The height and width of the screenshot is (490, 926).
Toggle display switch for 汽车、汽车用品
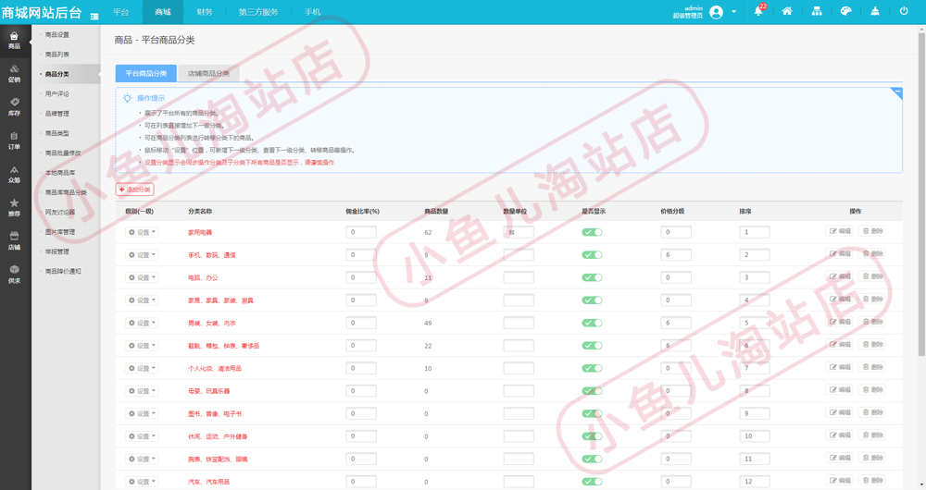coord(592,482)
